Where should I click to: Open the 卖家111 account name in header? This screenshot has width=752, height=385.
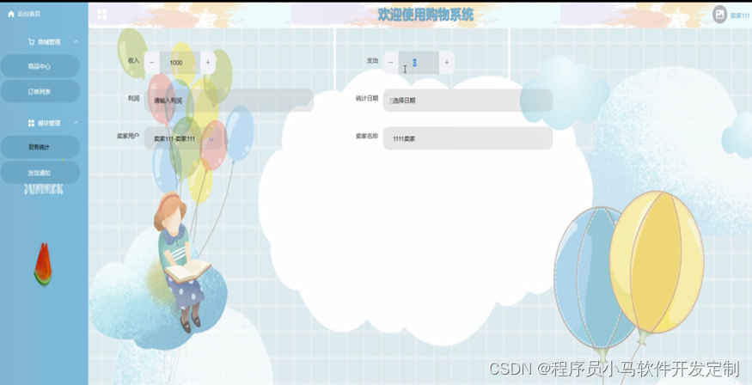point(739,15)
